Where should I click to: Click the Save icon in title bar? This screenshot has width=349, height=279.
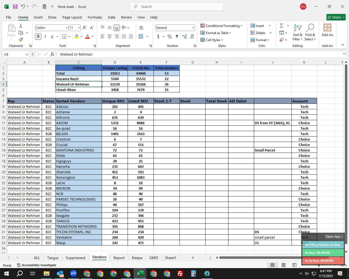(x=15, y=7)
